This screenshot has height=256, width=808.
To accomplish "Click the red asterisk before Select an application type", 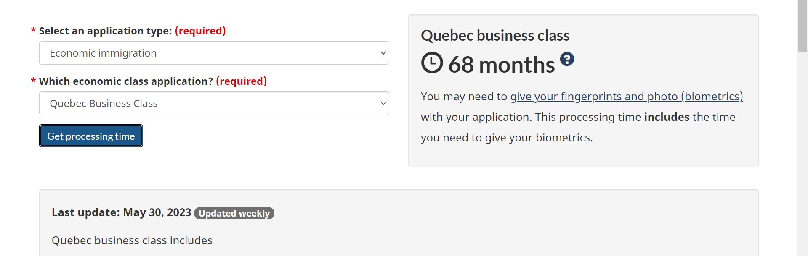I will coord(33,31).
